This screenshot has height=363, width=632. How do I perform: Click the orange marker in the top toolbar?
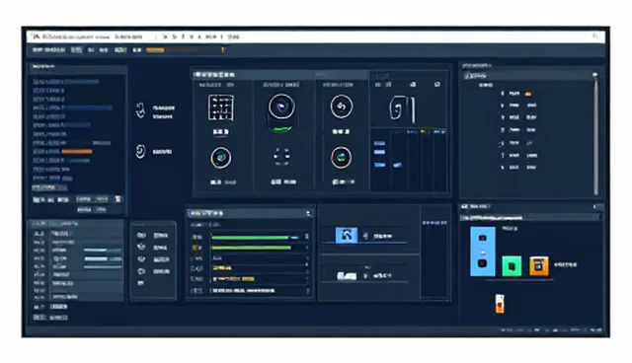pyautogui.click(x=222, y=49)
